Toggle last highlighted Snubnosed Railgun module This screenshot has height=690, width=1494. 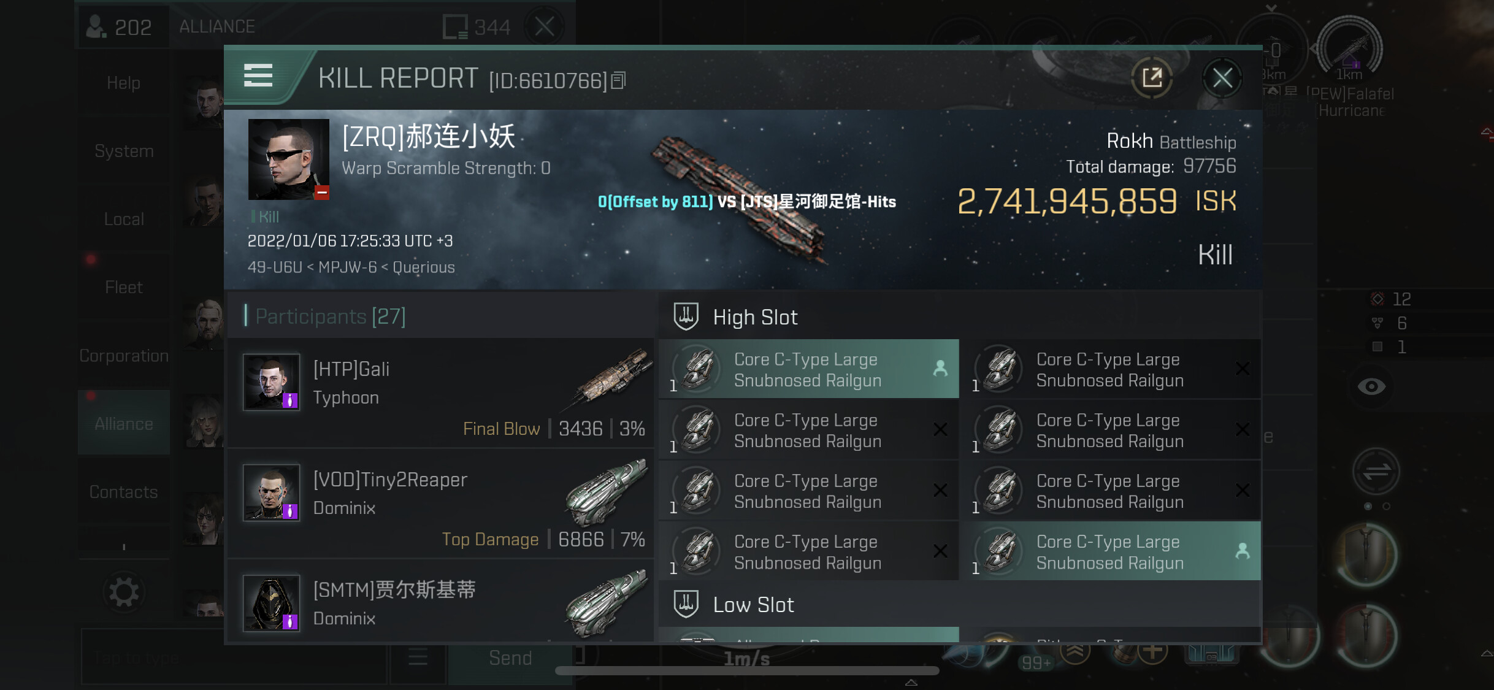pyautogui.click(x=1111, y=551)
